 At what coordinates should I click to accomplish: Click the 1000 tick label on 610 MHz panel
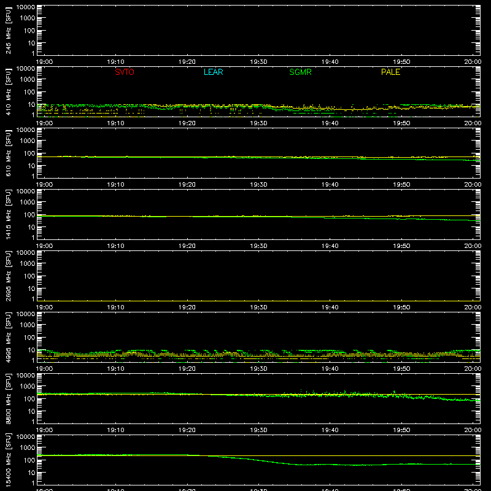click(28, 141)
